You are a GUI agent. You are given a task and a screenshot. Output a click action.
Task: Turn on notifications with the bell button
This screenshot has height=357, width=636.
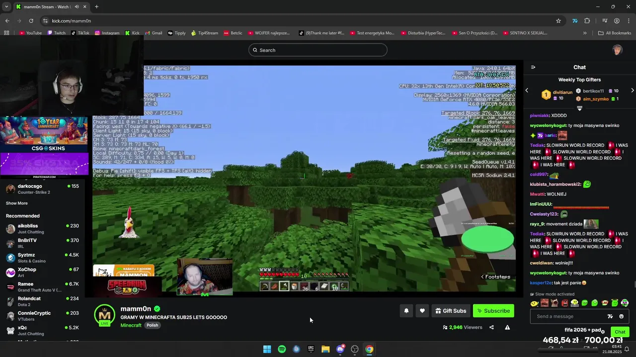coord(406,311)
